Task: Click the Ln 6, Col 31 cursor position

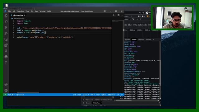Action: 77,95
